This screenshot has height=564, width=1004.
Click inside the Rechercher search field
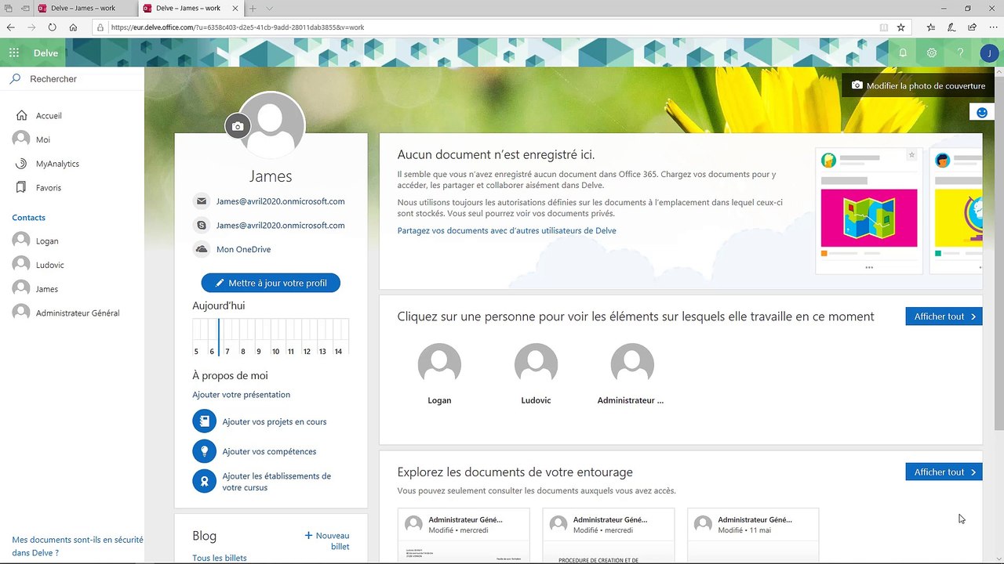[71, 78]
